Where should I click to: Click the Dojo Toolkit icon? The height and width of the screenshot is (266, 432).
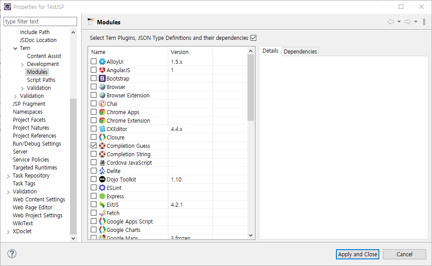click(x=102, y=179)
